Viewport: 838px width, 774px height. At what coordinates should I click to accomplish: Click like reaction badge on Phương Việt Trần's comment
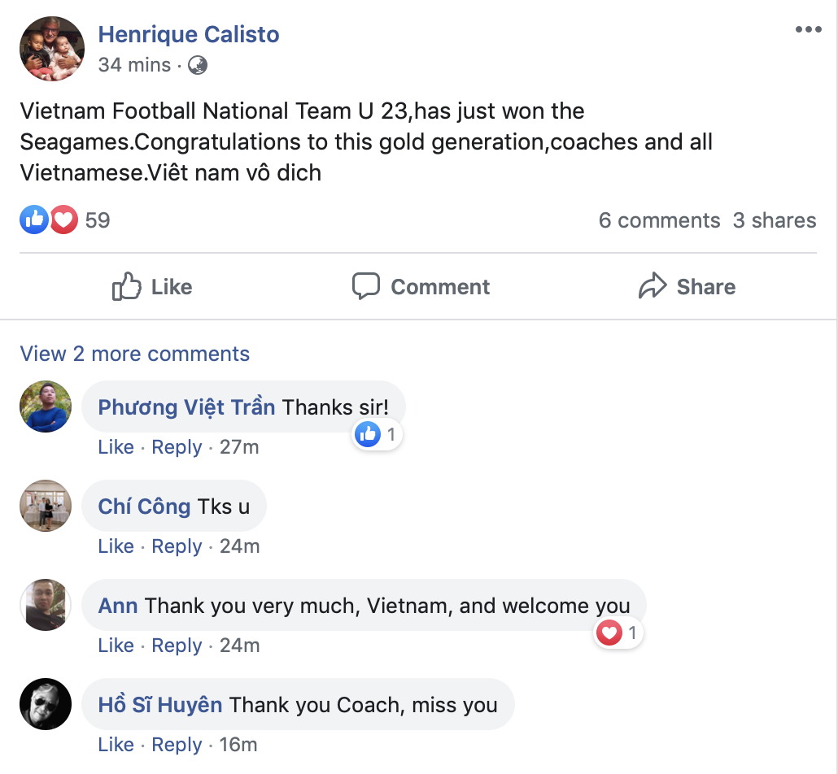pyautogui.click(x=368, y=435)
